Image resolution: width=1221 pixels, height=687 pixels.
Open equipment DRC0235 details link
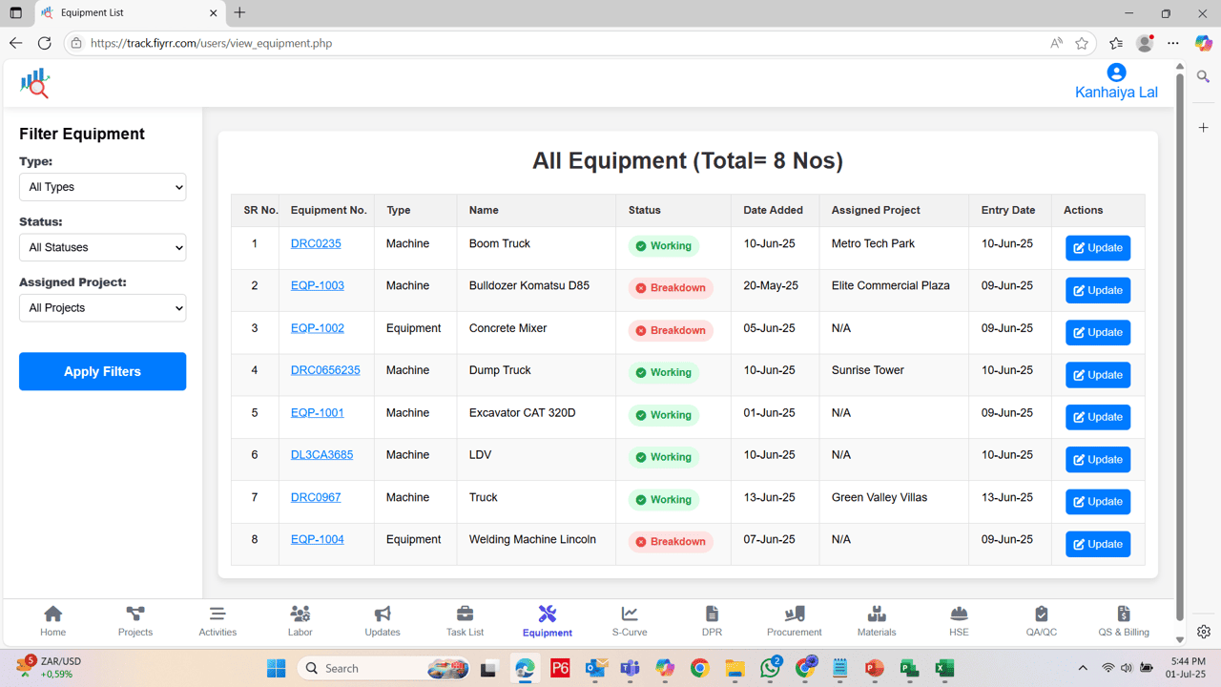pyautogui.click(x=315, y=243)
